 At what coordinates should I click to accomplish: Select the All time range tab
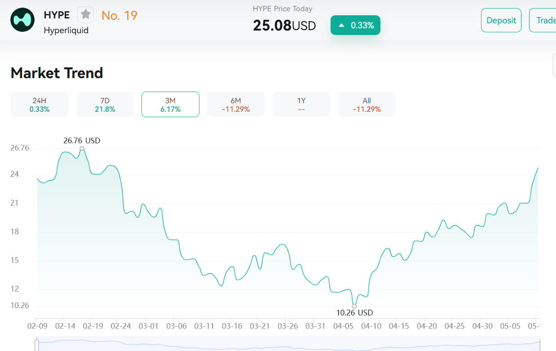tap(366, 104)
